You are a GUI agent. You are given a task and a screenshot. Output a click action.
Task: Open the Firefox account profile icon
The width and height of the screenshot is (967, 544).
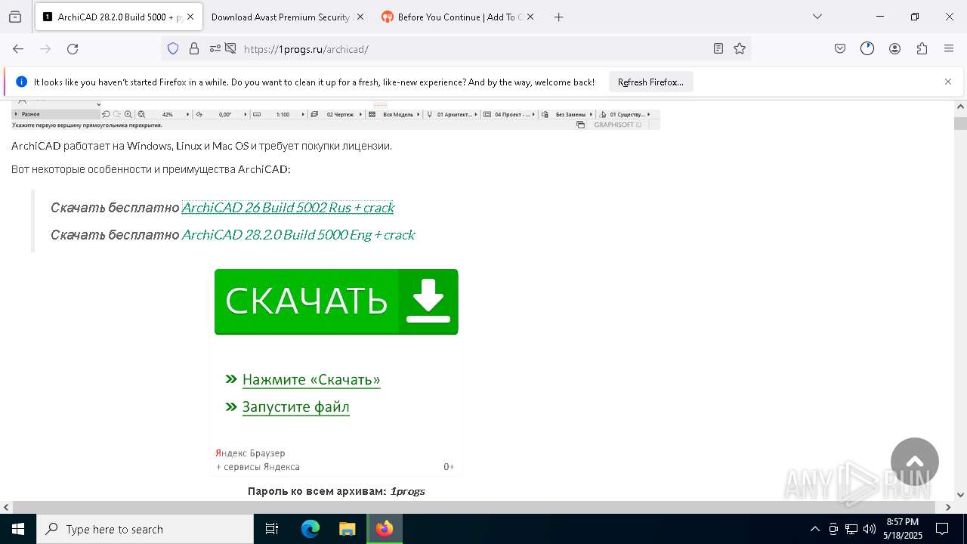(x=894, y=48)
